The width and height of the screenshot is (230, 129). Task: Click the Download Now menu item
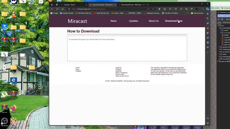coord(174,21)
